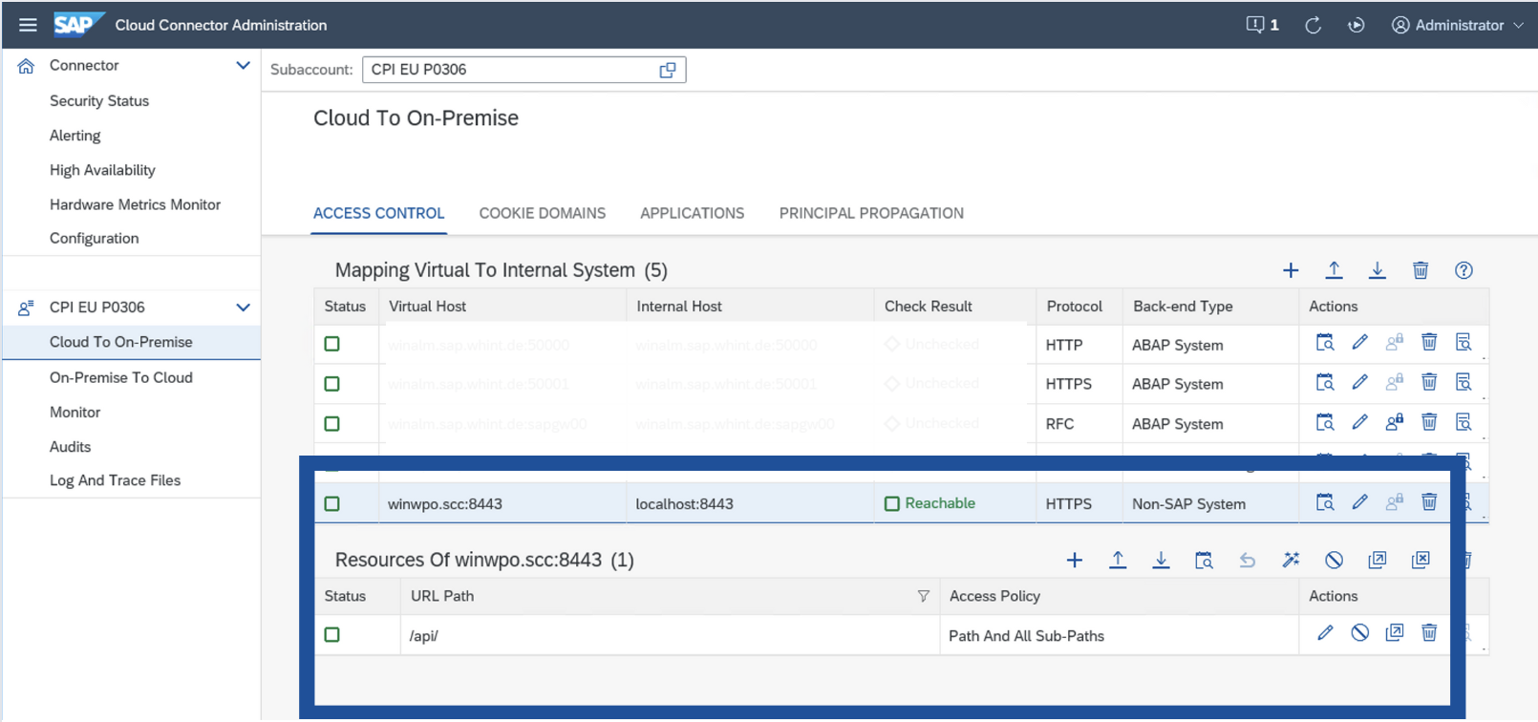Import system mappings with upload icon
The width and height of the screenshot is (1538, 722).
[1335, 270]
